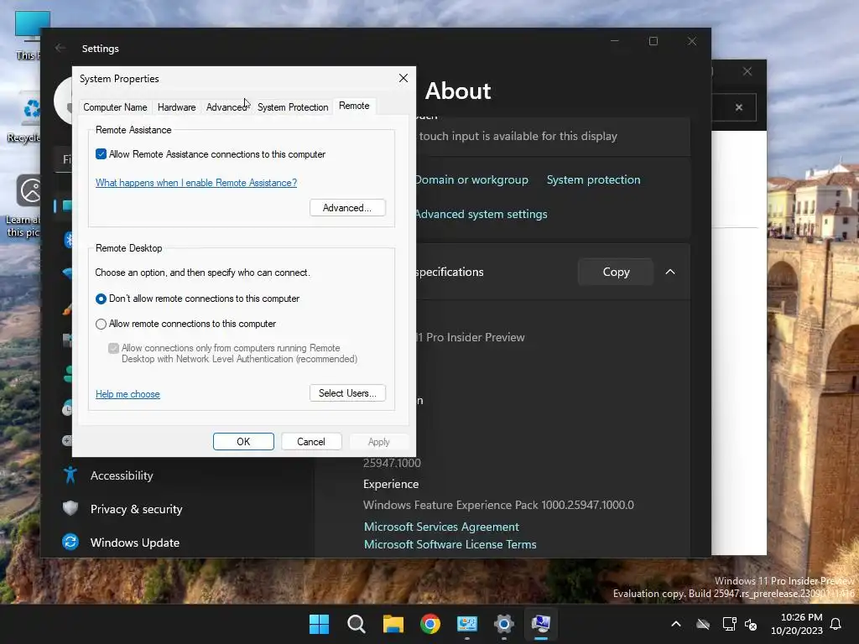Viewport: 859px width, 644px height.
Task: Open the notification bell
Action: coord(836,624)
